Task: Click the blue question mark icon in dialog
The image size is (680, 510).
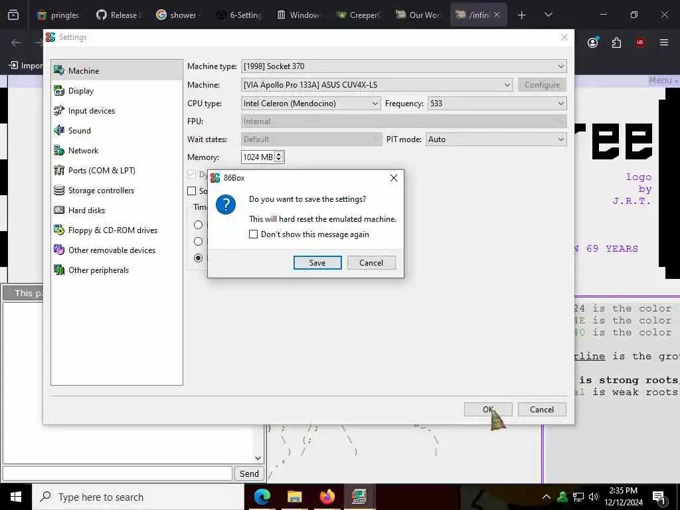Action: (226, 205)
